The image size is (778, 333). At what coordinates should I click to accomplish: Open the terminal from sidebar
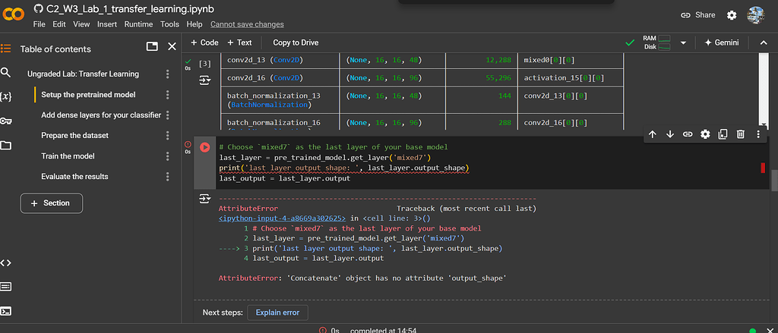pyautogui.click(x=6, y=311)
